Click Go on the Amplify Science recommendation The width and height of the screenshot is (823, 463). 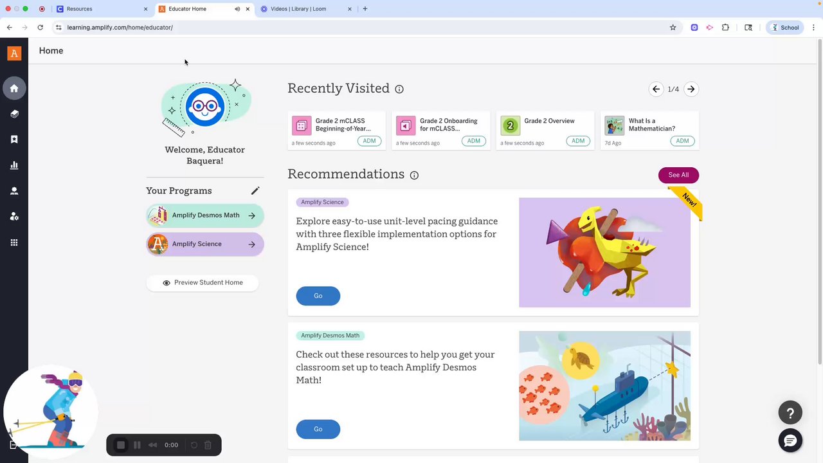coord(318,296)
